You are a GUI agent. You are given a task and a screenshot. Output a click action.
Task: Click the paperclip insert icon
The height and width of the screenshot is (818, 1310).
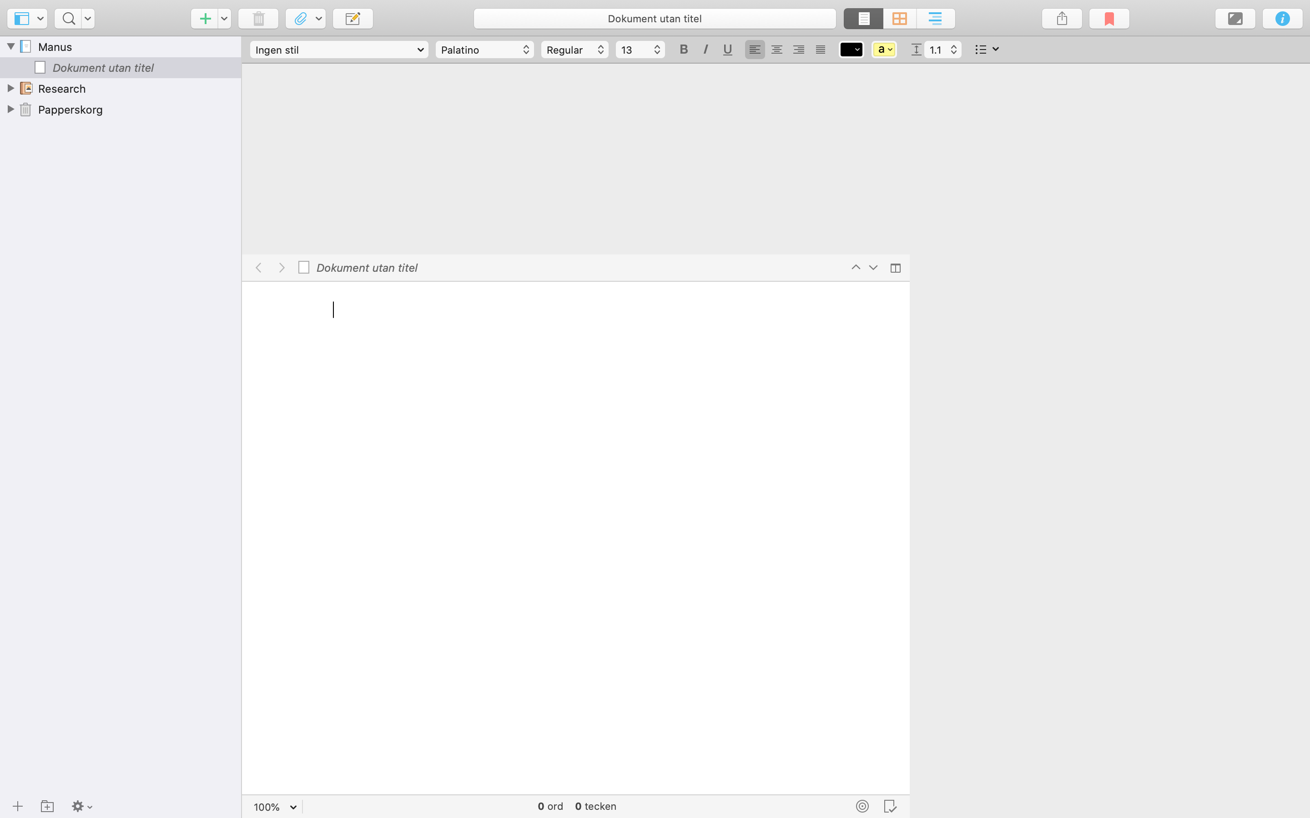(300, 18)
